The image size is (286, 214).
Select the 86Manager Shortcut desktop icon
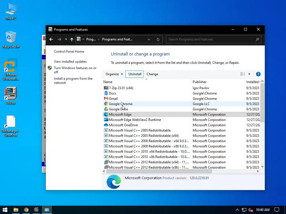pyautogui.click(x=11, y=126)
